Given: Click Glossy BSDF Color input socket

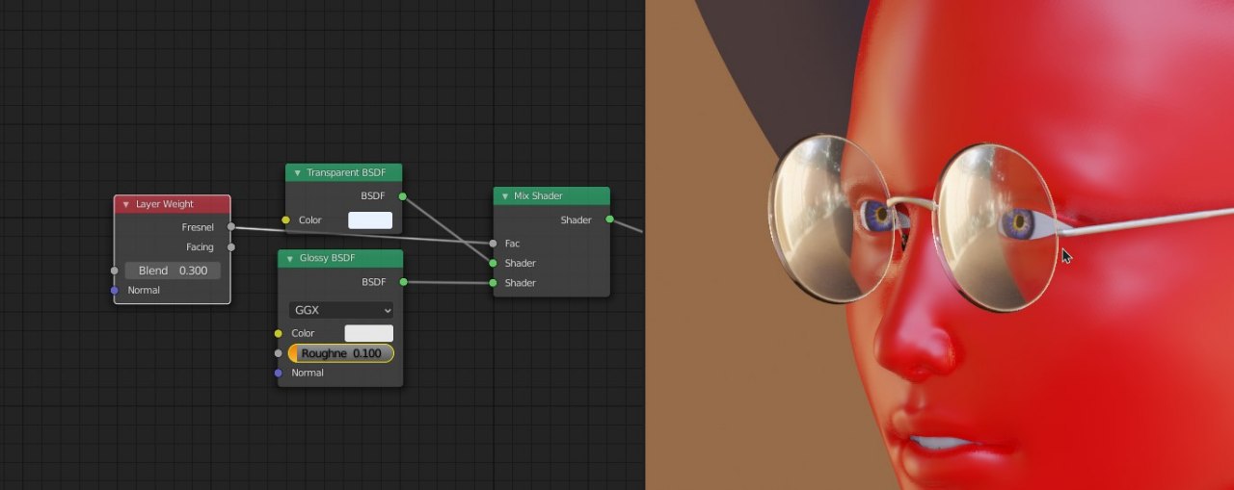Looking at the screenshot, I should click(279, 333).
